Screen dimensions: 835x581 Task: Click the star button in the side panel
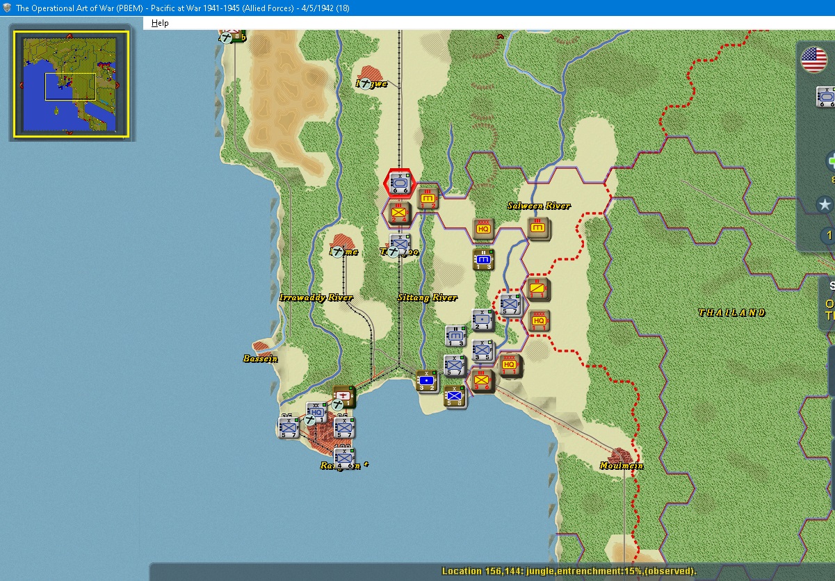(x=825, y=204)
